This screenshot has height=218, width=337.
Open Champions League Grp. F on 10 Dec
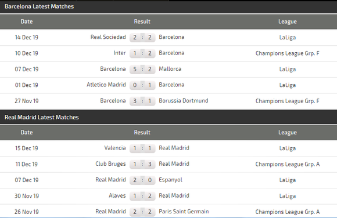pos(288,53)
